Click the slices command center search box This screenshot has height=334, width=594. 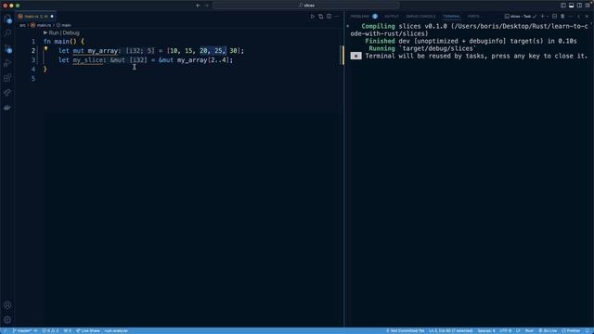click(305, 6)
